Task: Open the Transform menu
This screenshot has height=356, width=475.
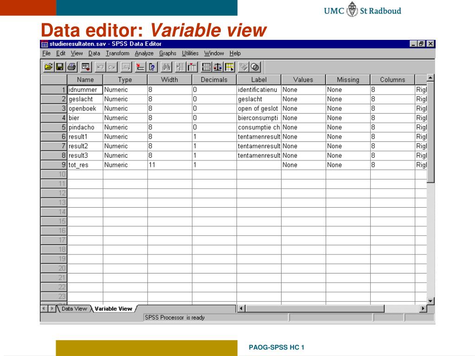Action: point(117,53)
